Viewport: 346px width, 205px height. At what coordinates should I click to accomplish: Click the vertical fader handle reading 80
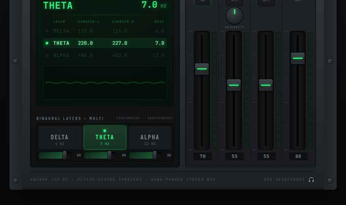coord(298,58)
